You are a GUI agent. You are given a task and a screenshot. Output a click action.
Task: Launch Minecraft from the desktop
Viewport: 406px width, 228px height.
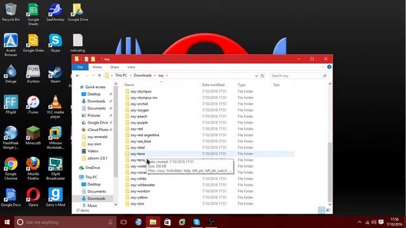[x=33, y=136]
